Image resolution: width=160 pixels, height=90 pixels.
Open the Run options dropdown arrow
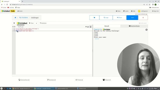(x=36, y=23)
